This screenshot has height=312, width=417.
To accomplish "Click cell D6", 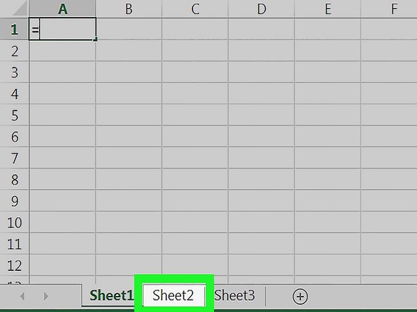I will pos(261,137).
